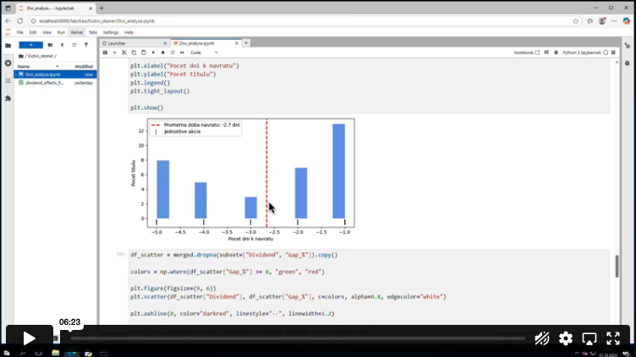Run the selected cell with the play icon

(152, 52)
